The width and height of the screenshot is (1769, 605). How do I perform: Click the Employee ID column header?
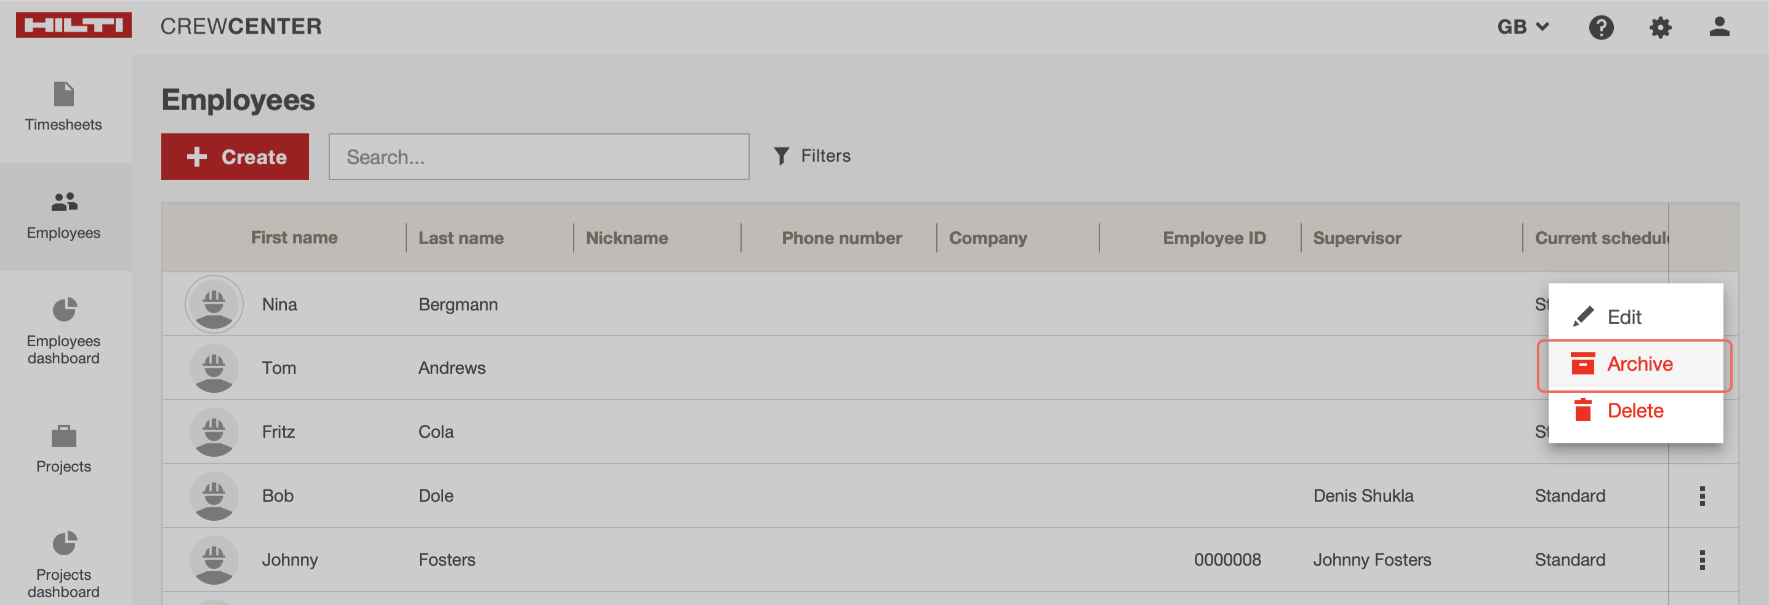point(1213,238)
